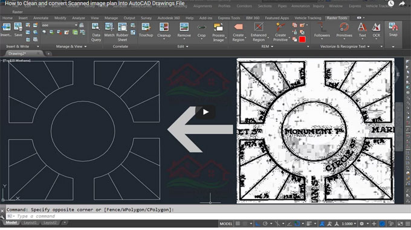
Task: Select the Touchup tool
Action: [x=146, y=30]
